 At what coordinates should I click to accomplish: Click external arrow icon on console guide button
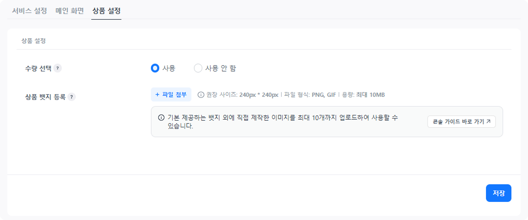point(488,122)
